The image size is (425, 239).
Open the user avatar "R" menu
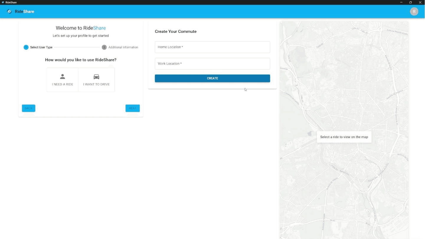tap(414, 12)
